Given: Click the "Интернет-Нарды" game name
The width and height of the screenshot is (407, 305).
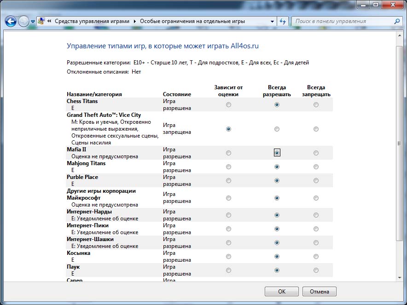Looking at the screenshot, I should [89, 211].
